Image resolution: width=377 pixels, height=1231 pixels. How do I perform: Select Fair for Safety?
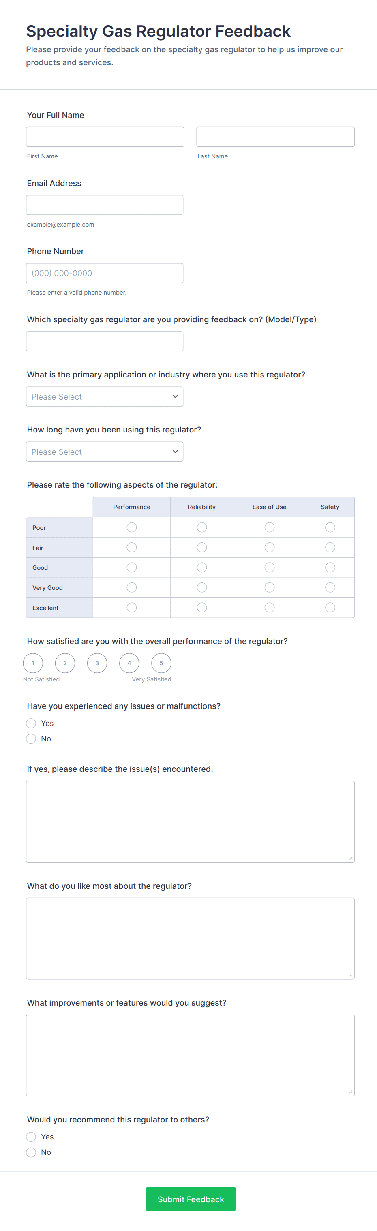pos(330,547)
